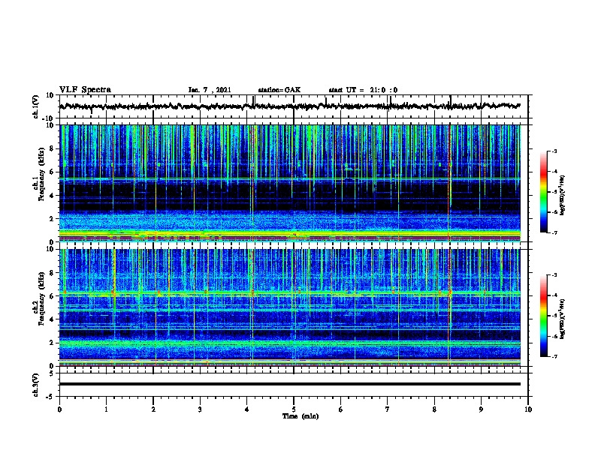The image size is (595, 459).
Task: Click the "2" tick on the Time axis
Action: 153,409
